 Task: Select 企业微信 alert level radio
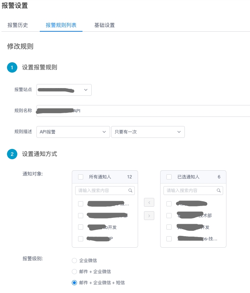point(74,261)
